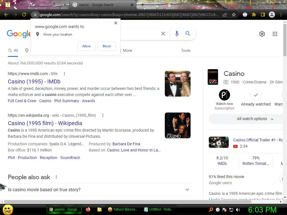Click the volume speaker tray icon
The width and height of the screenshot is (287, 215).
(238, 210)
